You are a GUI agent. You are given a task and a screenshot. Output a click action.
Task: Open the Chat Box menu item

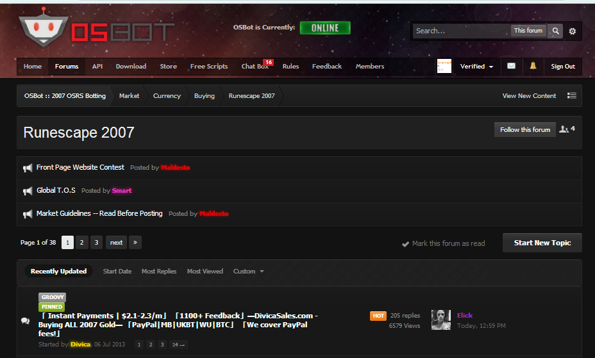click(255, 67)
